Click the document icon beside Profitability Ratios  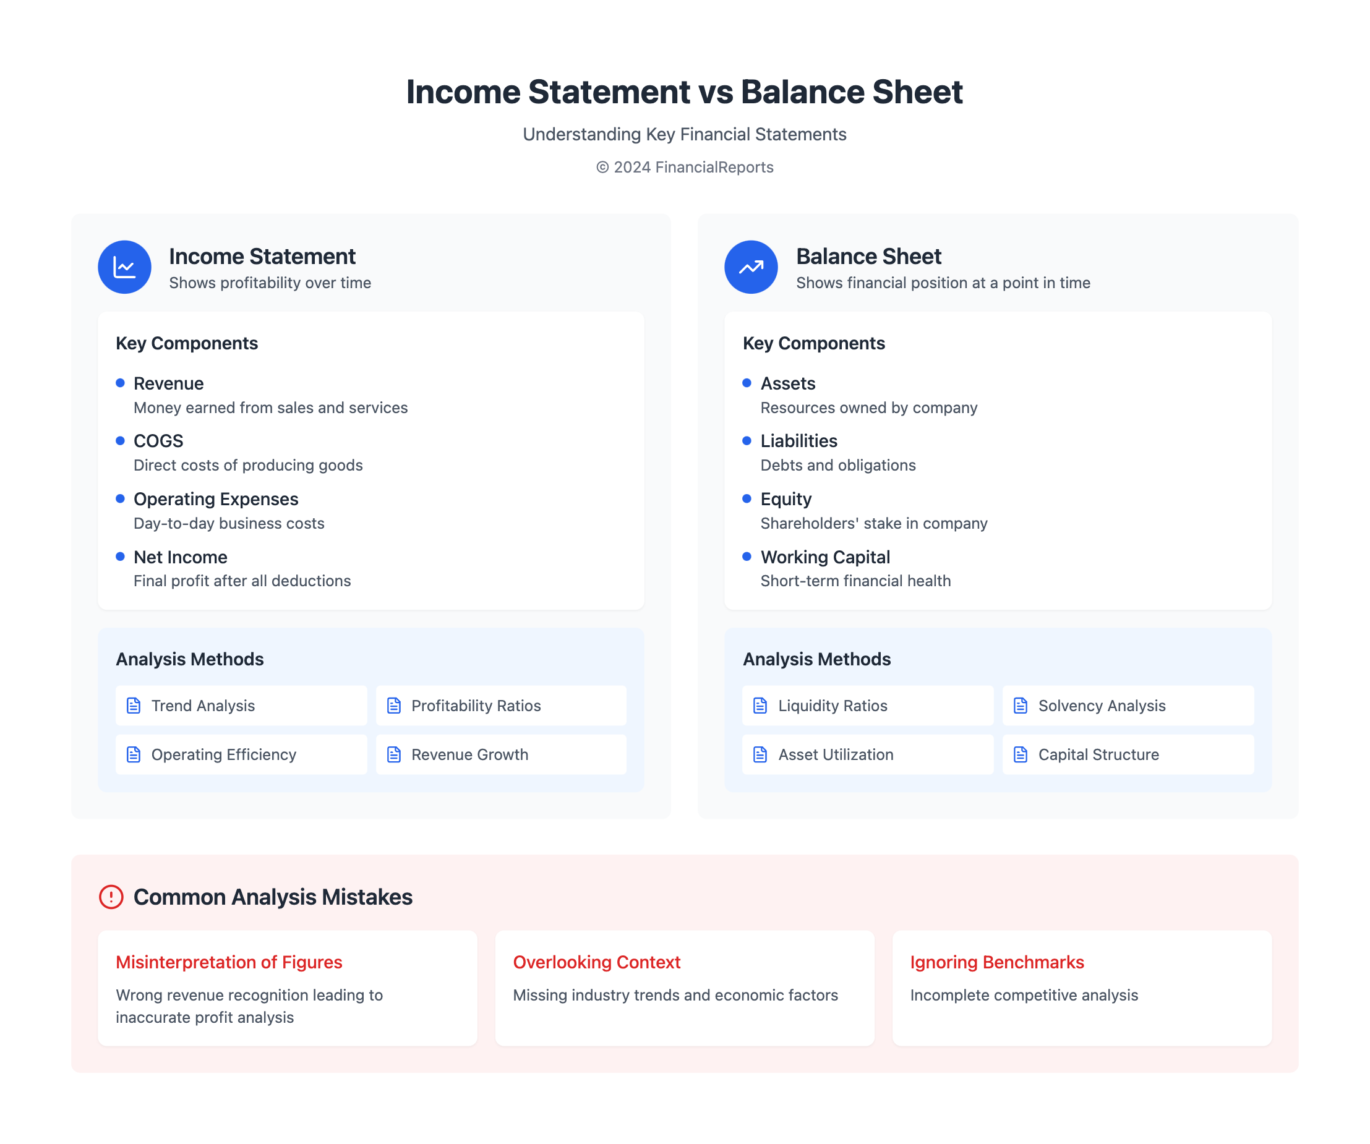pyautogui.click(x=394, y=706)
